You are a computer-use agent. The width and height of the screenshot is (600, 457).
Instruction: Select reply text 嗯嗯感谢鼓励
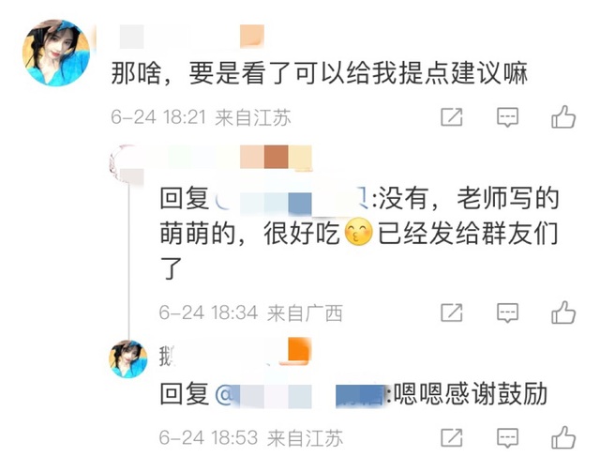click(471, 394)
